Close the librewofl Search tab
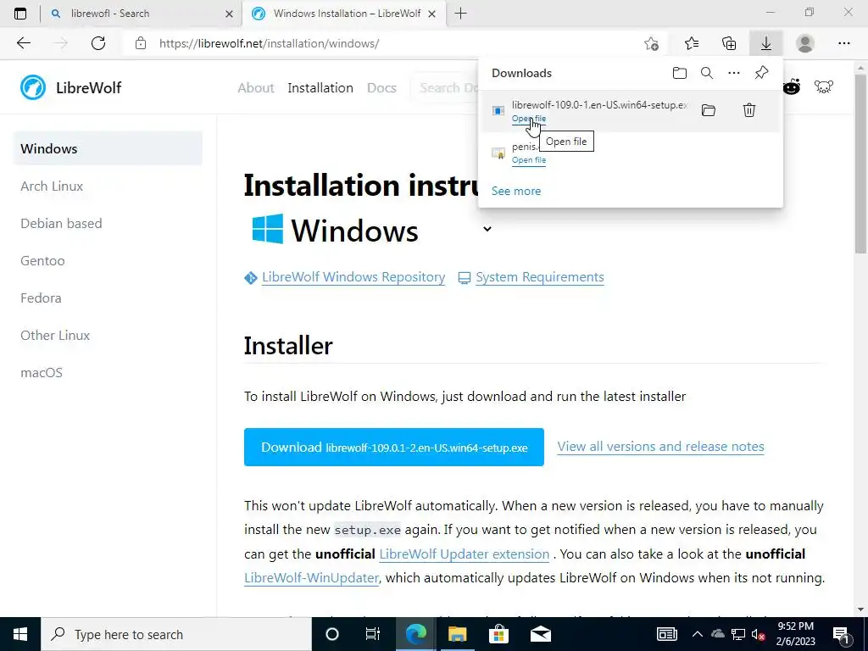 (229, 14)
